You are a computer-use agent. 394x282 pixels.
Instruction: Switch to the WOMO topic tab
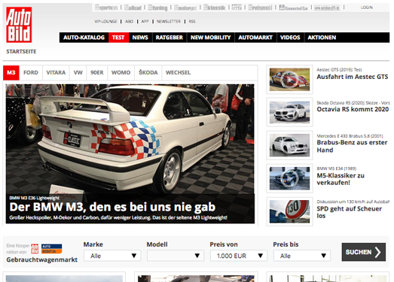coord(121,72)
